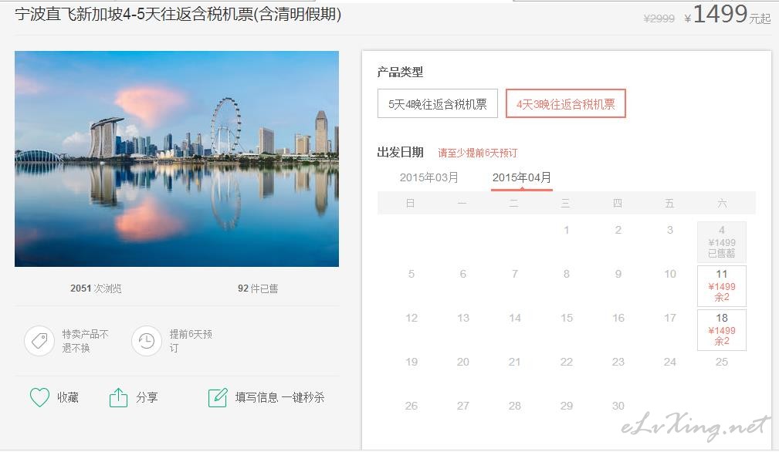Screen dimensions: 779x452
Task: Click the clock advance-booking icon
Action: [147, 341]
